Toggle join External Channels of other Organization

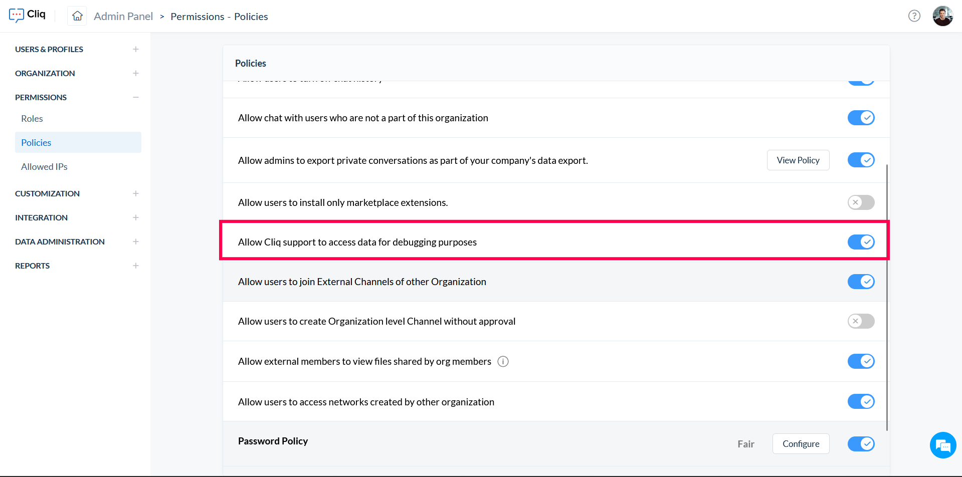point(861,282)
